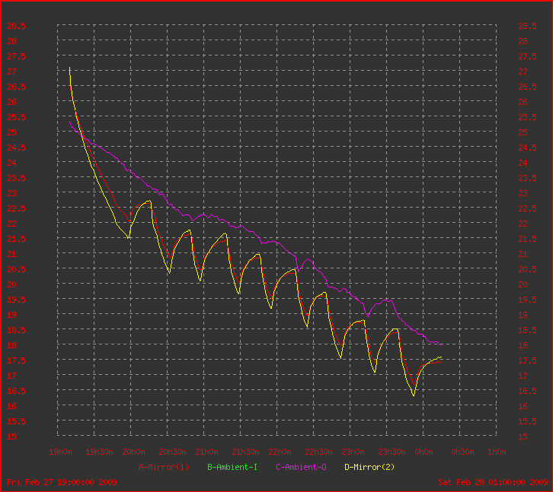This screenshot has width=553, height=492.
Task: Click the 21h0m time axis label
Action: [206, 452]
